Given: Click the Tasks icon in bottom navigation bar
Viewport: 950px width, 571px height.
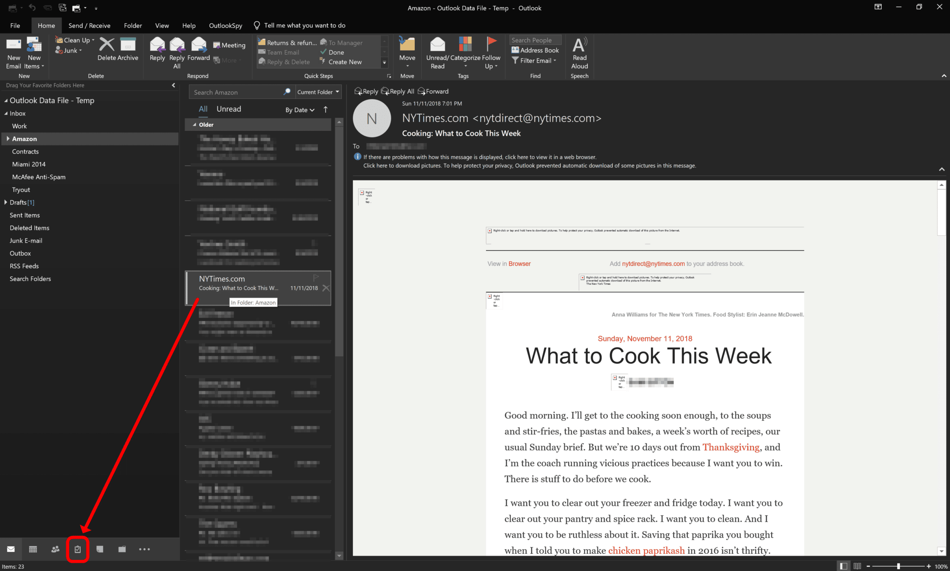Looking at the screenshot, I should (77, 549).
